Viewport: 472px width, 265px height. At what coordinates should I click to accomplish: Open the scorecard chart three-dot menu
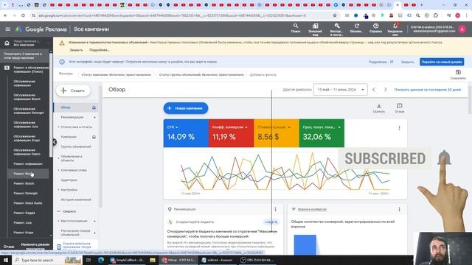[x=400, y=127]
